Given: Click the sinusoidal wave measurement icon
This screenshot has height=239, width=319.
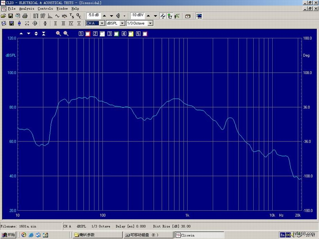Looking at the screenshot, I should [x=57, y=16].
